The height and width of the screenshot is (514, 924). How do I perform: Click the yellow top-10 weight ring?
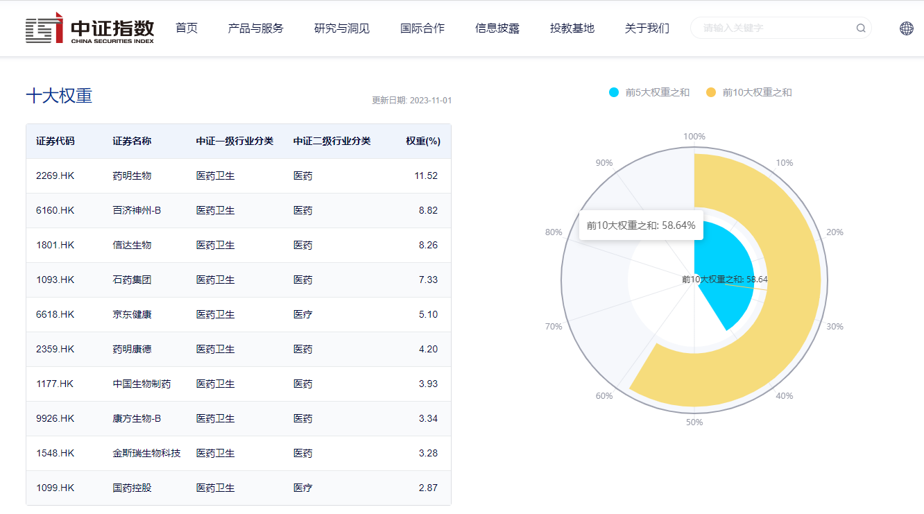[x=791, y=312]
